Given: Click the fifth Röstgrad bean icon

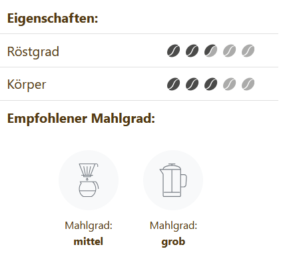Looking at the screenshot, I should (x=248, y=51).
